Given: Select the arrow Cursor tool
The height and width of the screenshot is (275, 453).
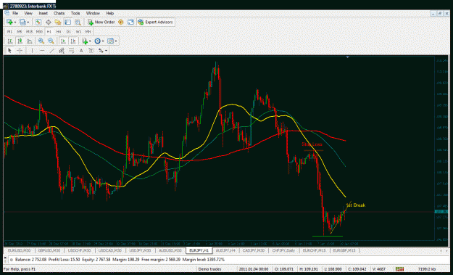Looking at the screenshot, I should pos(9,51).
